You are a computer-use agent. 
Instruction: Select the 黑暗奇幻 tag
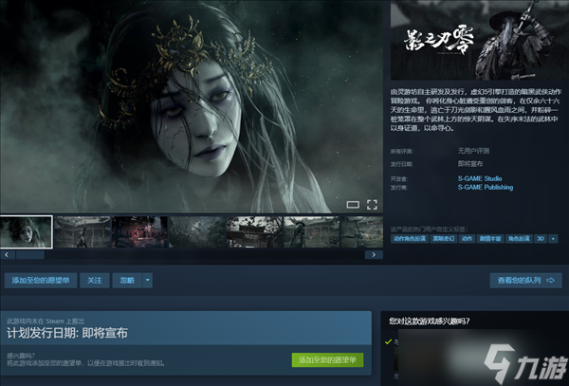(x=444, y=238)
